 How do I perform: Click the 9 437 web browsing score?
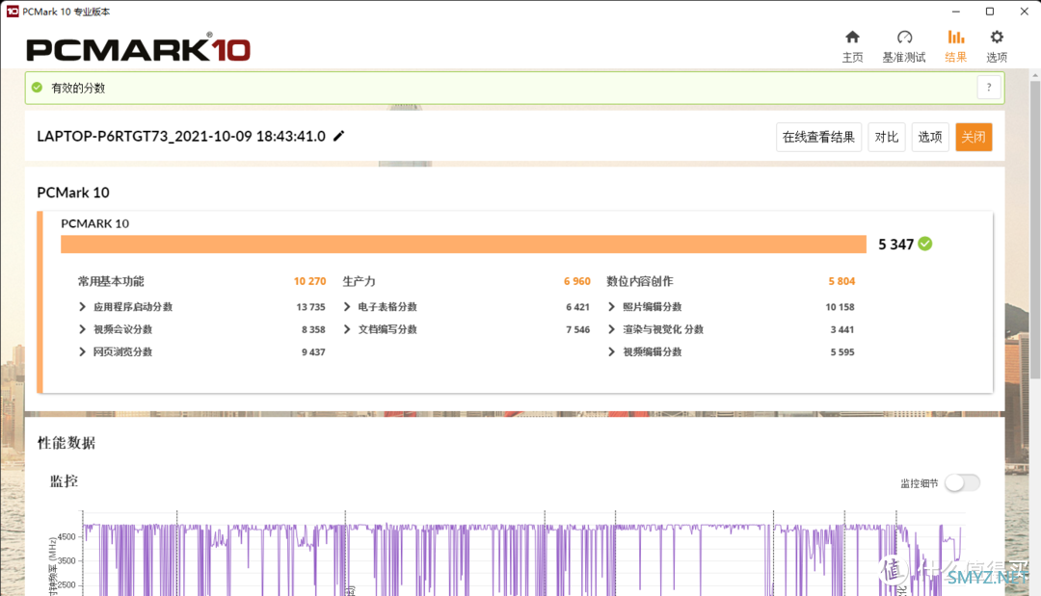coord(313,352)
